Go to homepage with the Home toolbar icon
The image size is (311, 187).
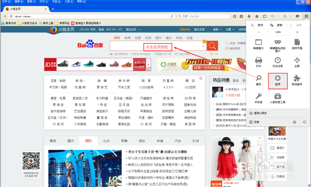point(257,16)
